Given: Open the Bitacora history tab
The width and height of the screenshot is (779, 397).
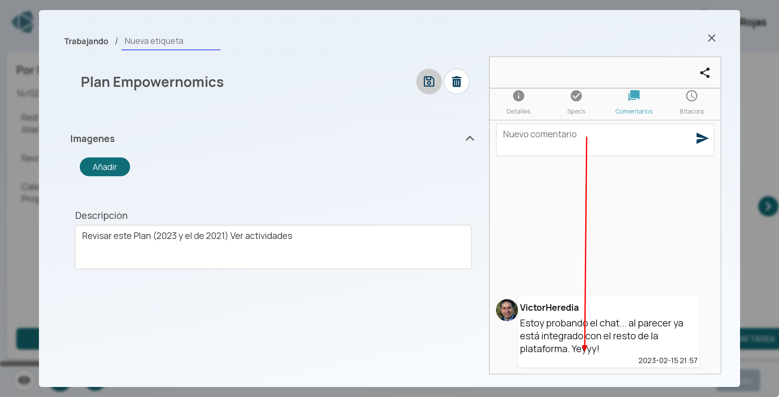Looking at the screenshot, I should 691,103.
